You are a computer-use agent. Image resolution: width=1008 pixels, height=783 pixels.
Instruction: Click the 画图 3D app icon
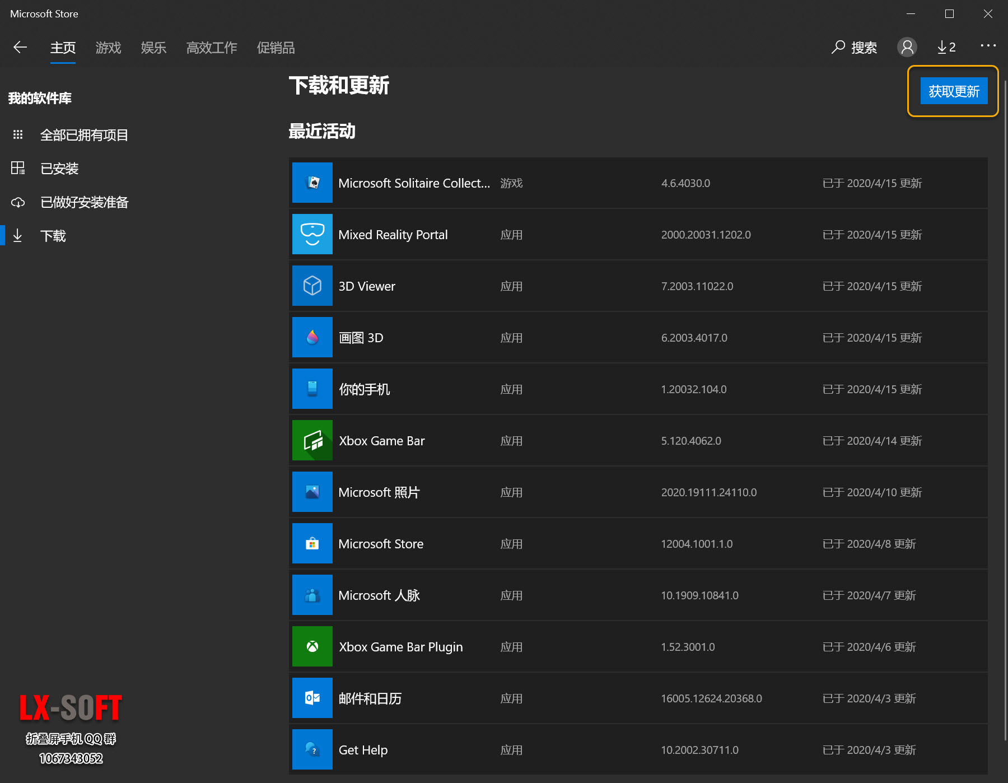click(x=312, y=338)
